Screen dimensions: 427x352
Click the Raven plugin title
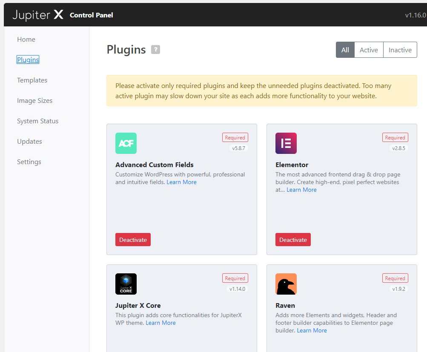pyautogui.click(x=285, y=306)
